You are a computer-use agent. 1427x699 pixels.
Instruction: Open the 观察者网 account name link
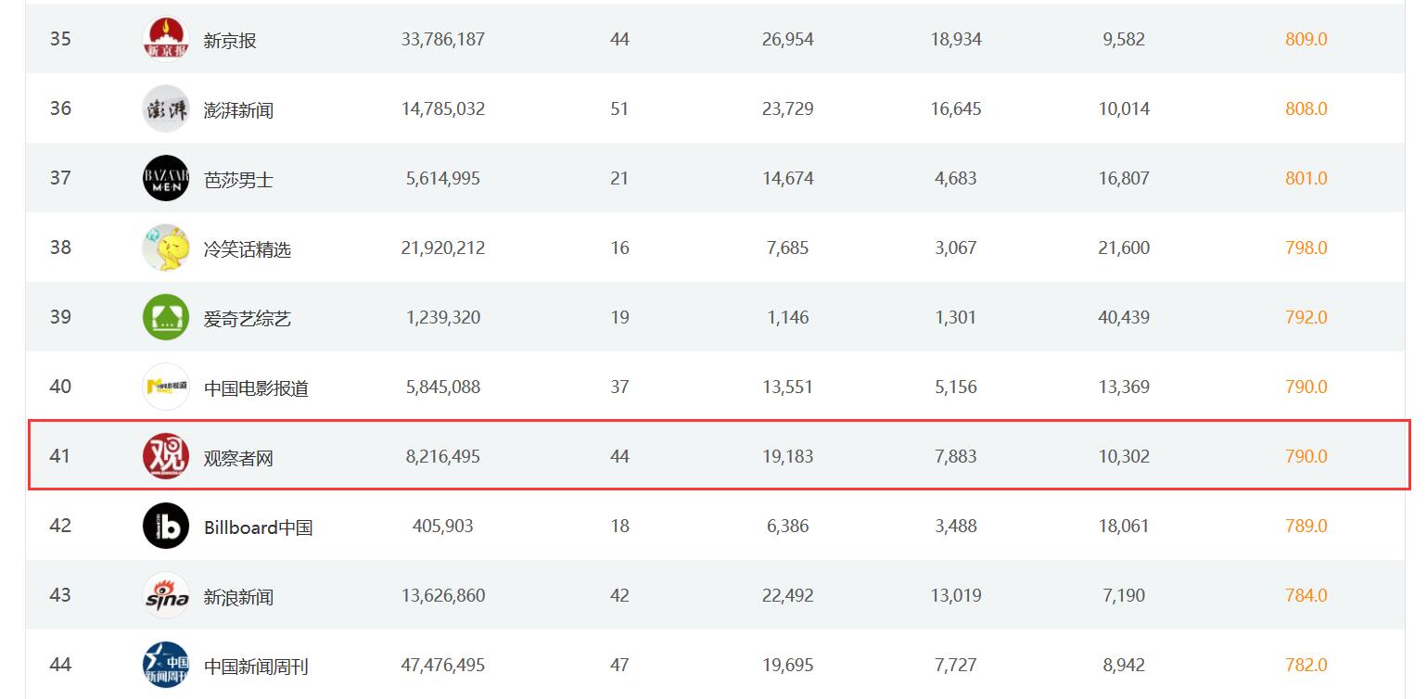(238, 458)
